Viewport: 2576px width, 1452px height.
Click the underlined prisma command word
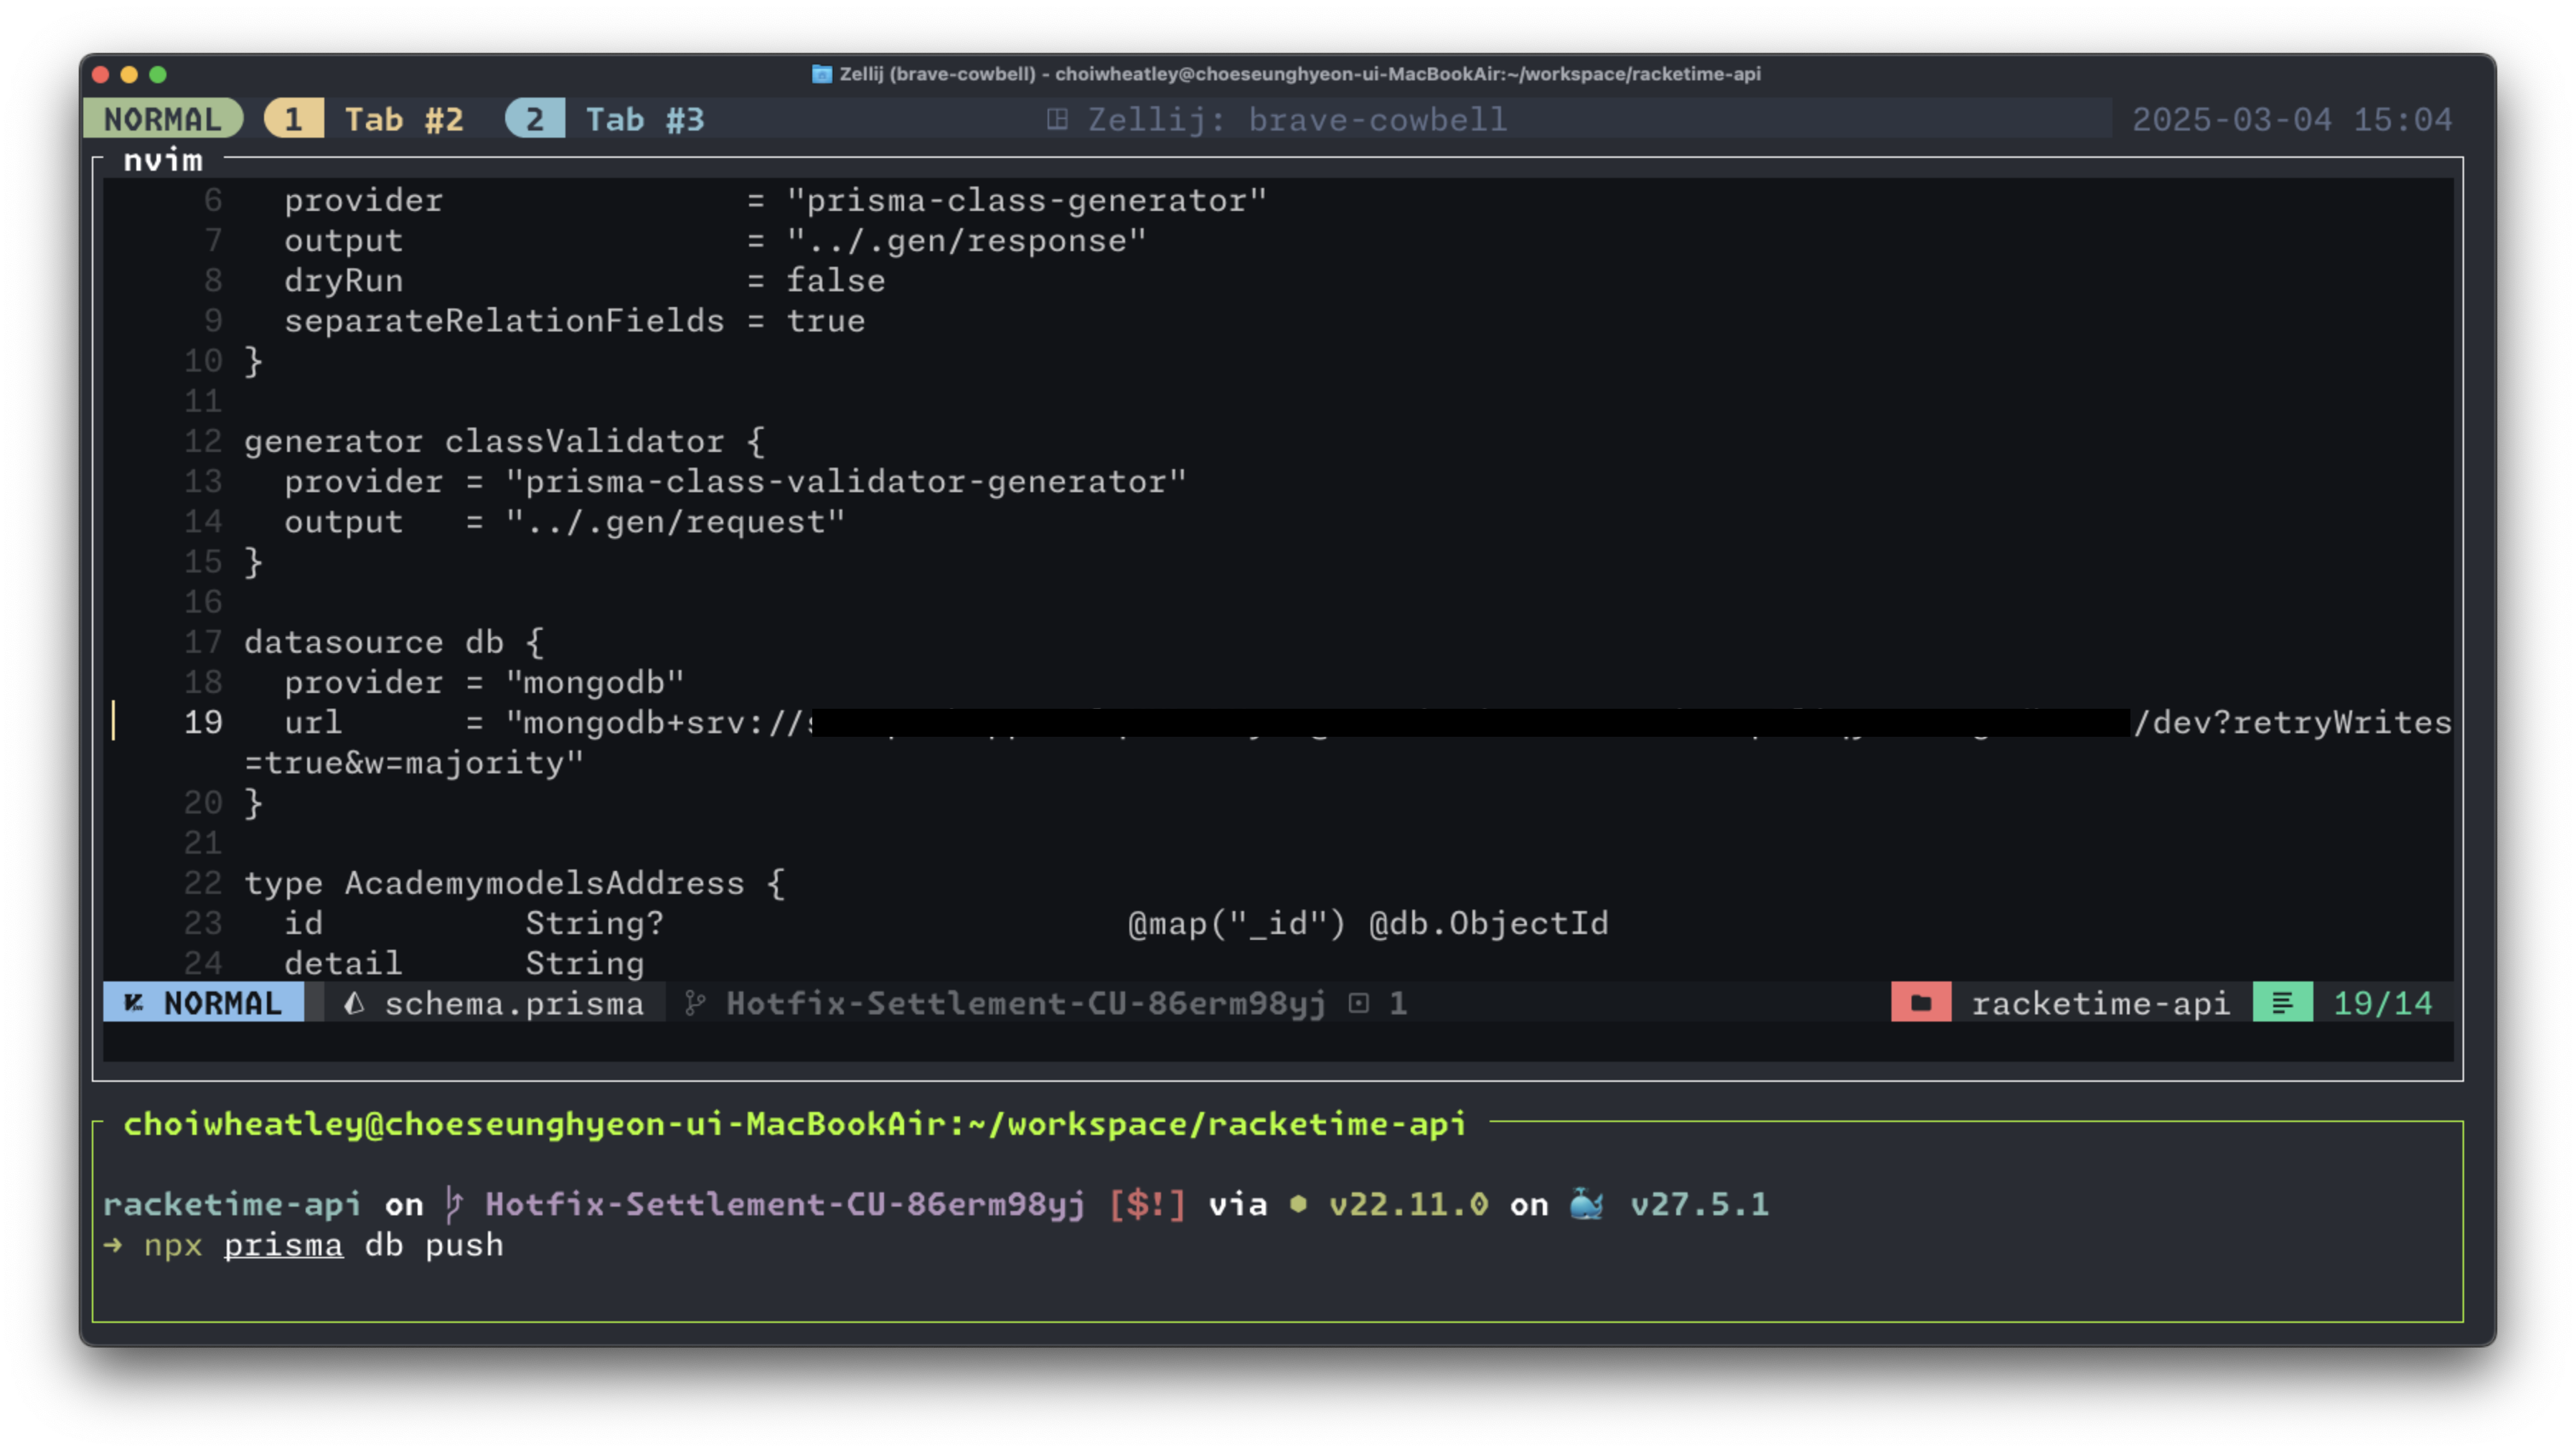click(283, 1246)
